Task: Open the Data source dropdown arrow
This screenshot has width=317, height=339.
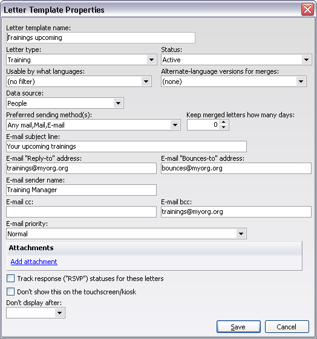Action: tap(118, 103)
